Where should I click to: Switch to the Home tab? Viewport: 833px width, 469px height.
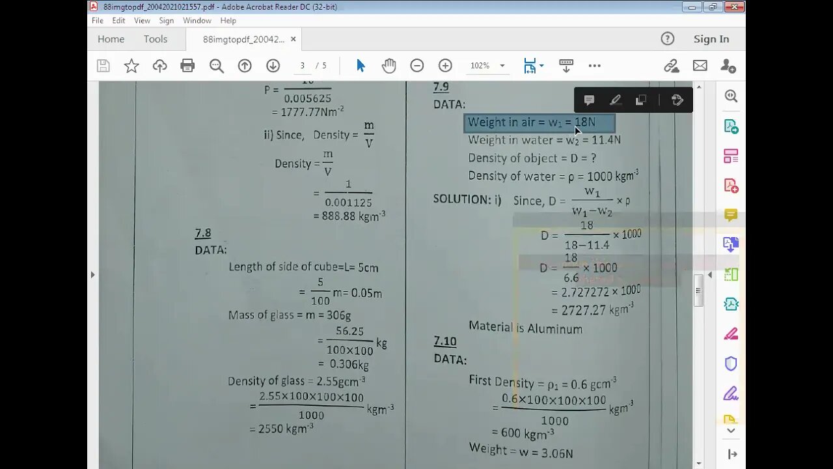click(x=111, y=39)
